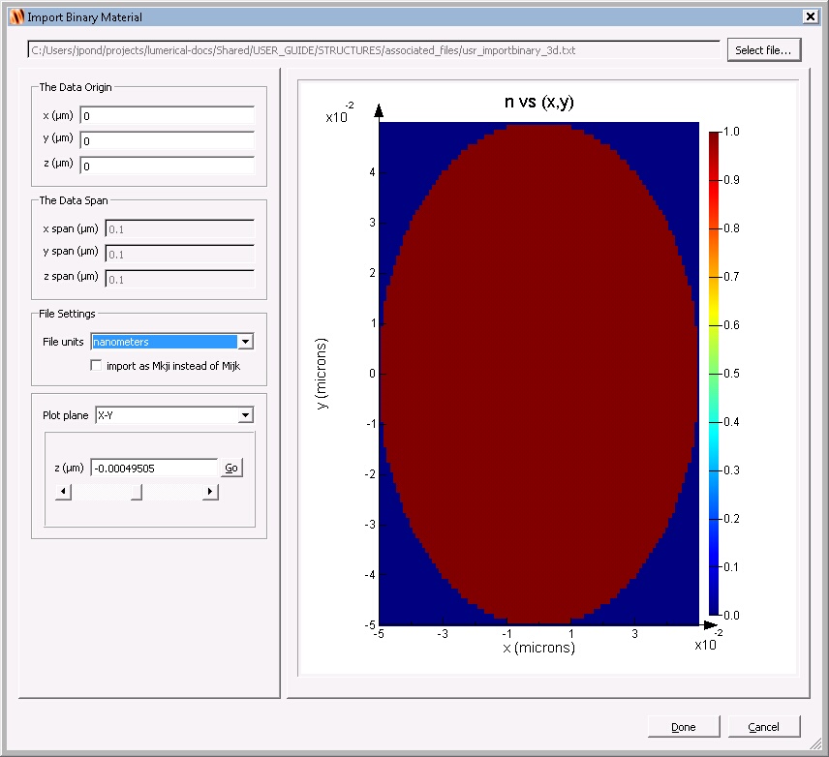Click the z-slice slider thumb

coord(137,492)
